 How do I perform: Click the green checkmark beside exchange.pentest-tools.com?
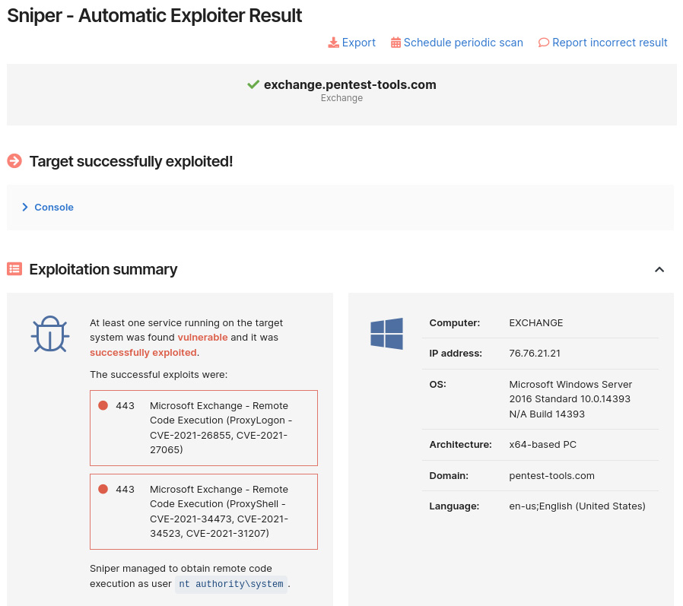pos(253,84)
